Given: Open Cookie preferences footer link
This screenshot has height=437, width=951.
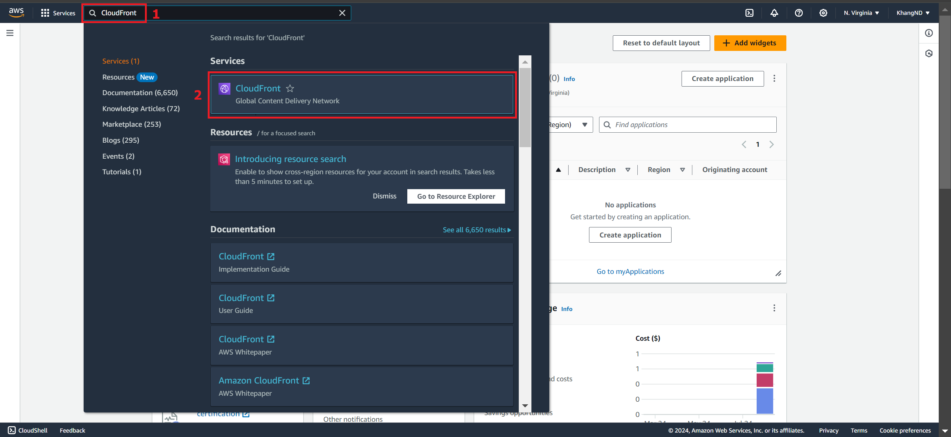Looking at the screenshot, I should 905,430.
